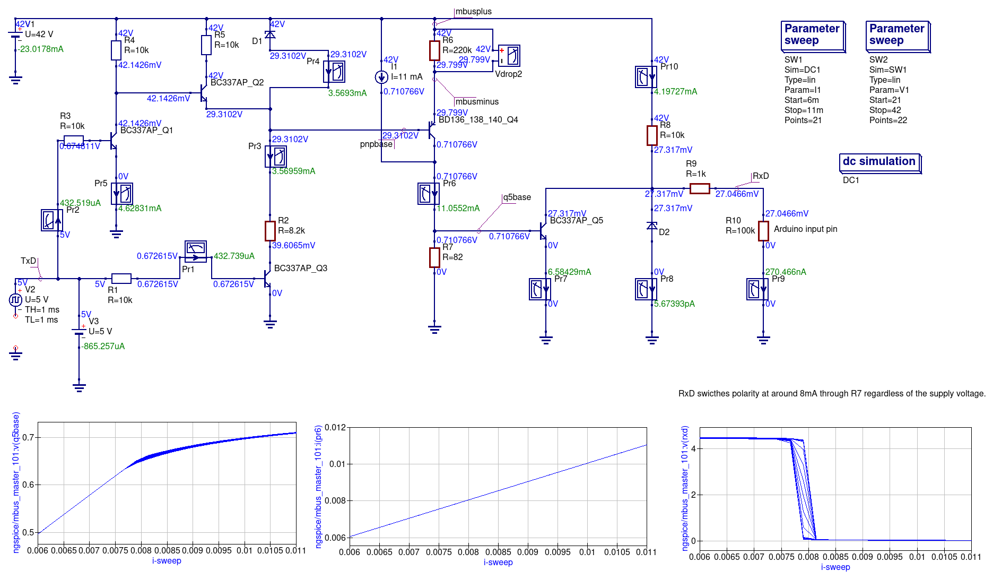Select the D1 diode symbol
Image resolution: width=993 pixels, height=588 pixels.
270,35
